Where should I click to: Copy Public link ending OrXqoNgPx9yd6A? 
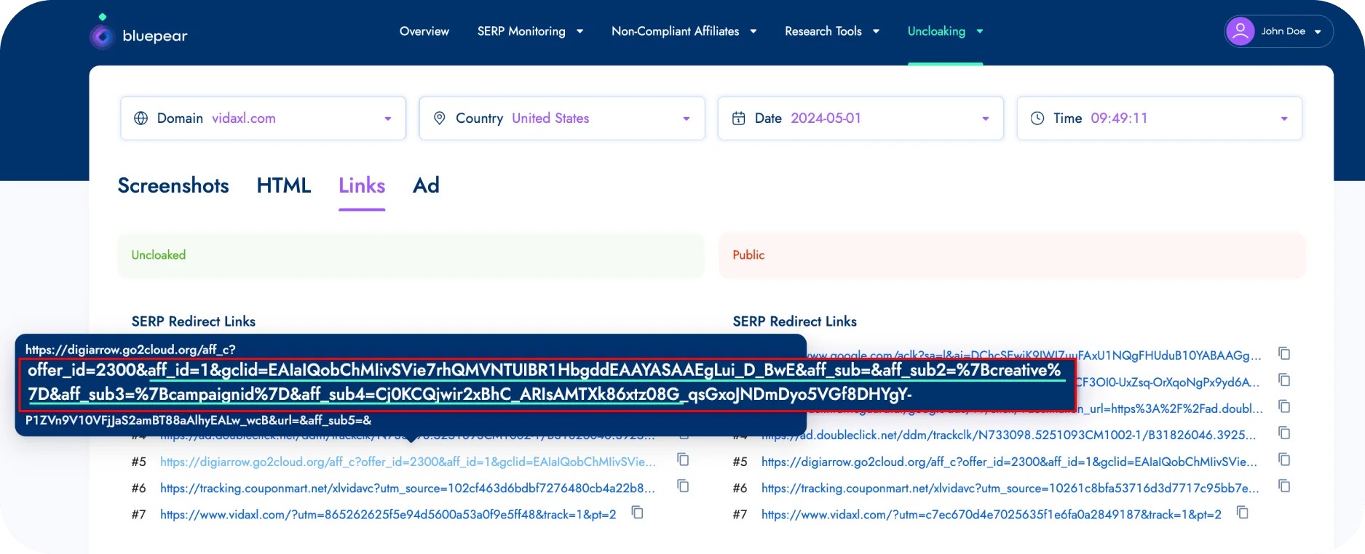[x=1284, y=380]
